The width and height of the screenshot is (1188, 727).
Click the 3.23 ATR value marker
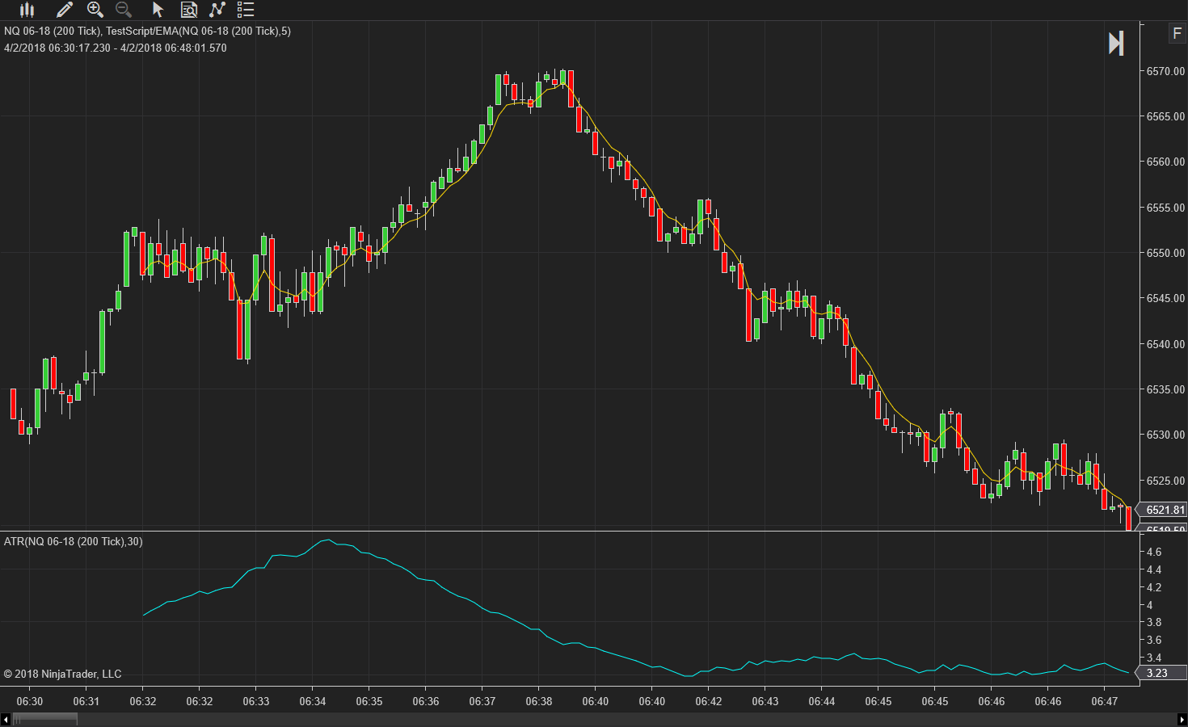(x=1161, y=673)
